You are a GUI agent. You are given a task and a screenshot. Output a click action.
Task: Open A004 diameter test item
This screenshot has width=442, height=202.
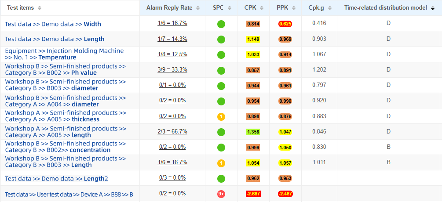66,101
